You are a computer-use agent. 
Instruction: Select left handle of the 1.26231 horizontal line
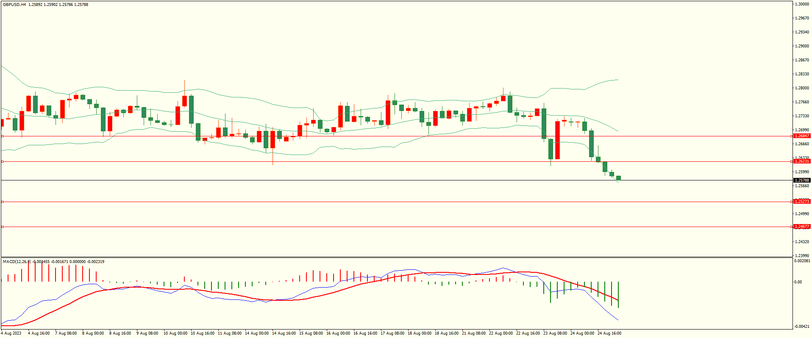[3, 162]
